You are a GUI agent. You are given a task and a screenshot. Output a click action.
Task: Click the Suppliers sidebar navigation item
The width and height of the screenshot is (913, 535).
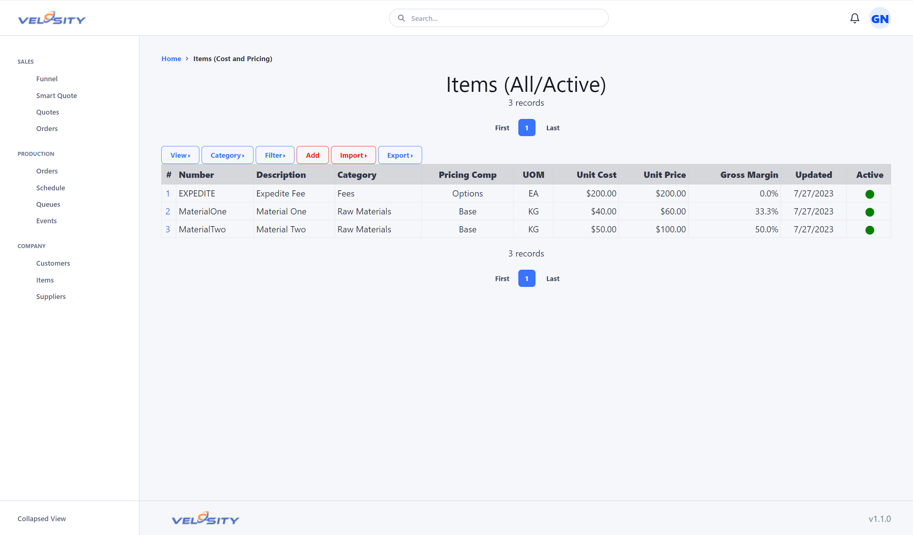(x=51, y=296)
